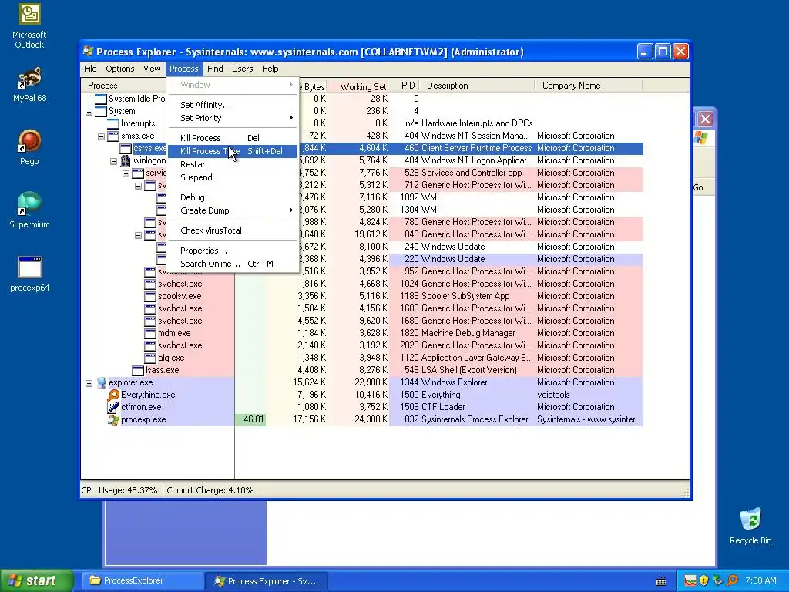Click the Commit Charge status entry
Image resolution: width=789 pixels, height=592 pixels.
(210, 490)
